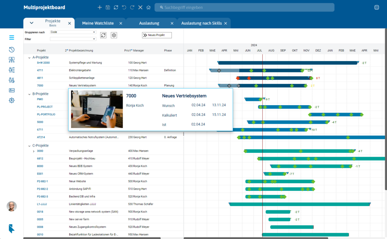Click the refresh button next to grouping dropdown
The width and height of the screenshot is (387, 239).
tap(103, 35)
